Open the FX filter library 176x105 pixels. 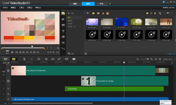(x=63, y=43)
